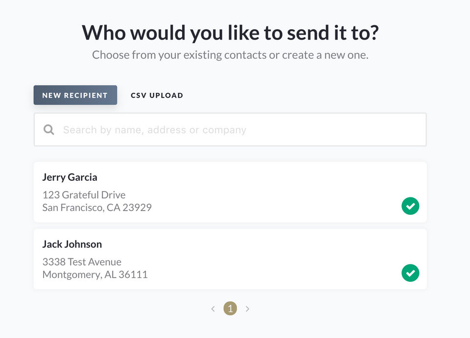Screen dimensions: 470x338
Task: Click the San Francisco, CA 23929 line
Action: tap(97, 208)
